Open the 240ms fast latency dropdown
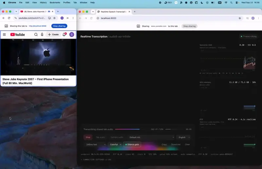 [96, 144]
